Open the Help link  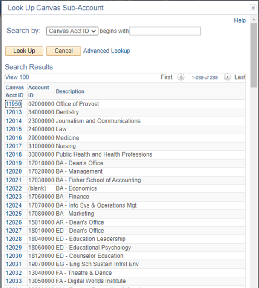point(240,20)
